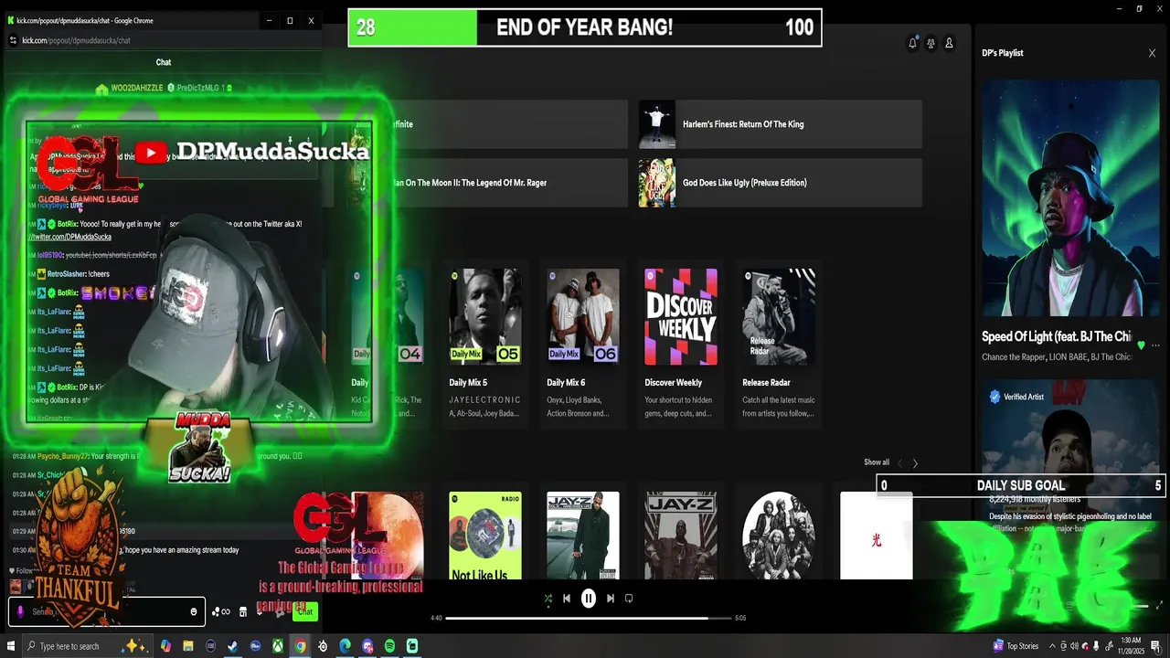Screen dimensions: 1170x658
Task: Toggle shuffle in the Spotify player
Action: [548, 599]
